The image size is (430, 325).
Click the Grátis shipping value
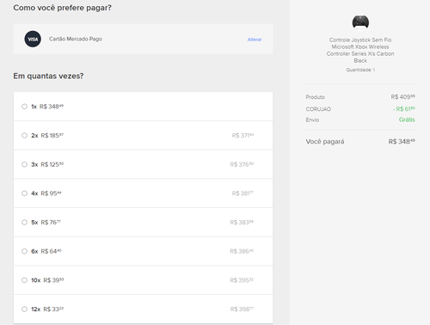point(407,120)
